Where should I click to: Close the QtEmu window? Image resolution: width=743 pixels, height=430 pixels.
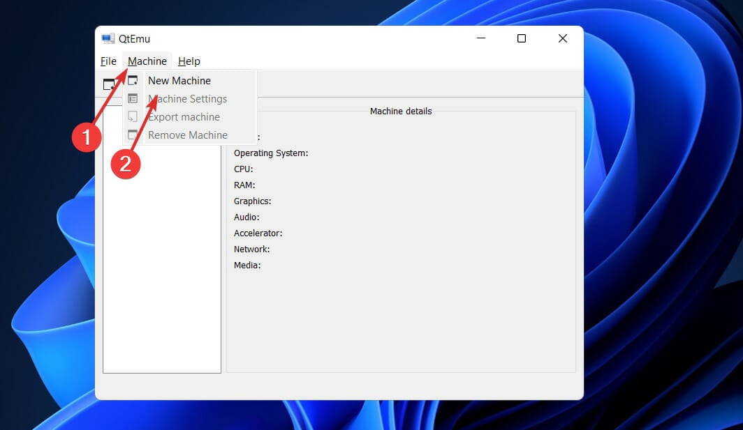click(x=563, y=39)
